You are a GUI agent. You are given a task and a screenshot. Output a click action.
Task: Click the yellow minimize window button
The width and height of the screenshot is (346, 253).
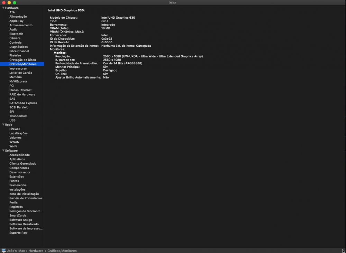(9, 3)
